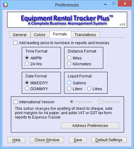Click Close Window button

(x=47, y=140)
